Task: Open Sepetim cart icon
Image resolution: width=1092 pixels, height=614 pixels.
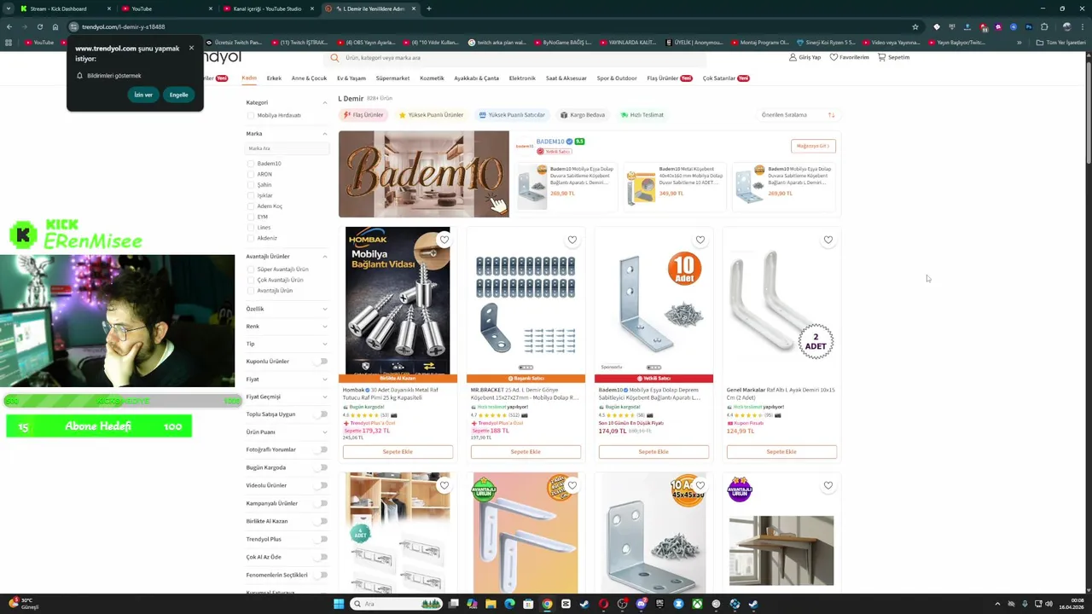Action: pyautogui.click(x=882, y=57)
